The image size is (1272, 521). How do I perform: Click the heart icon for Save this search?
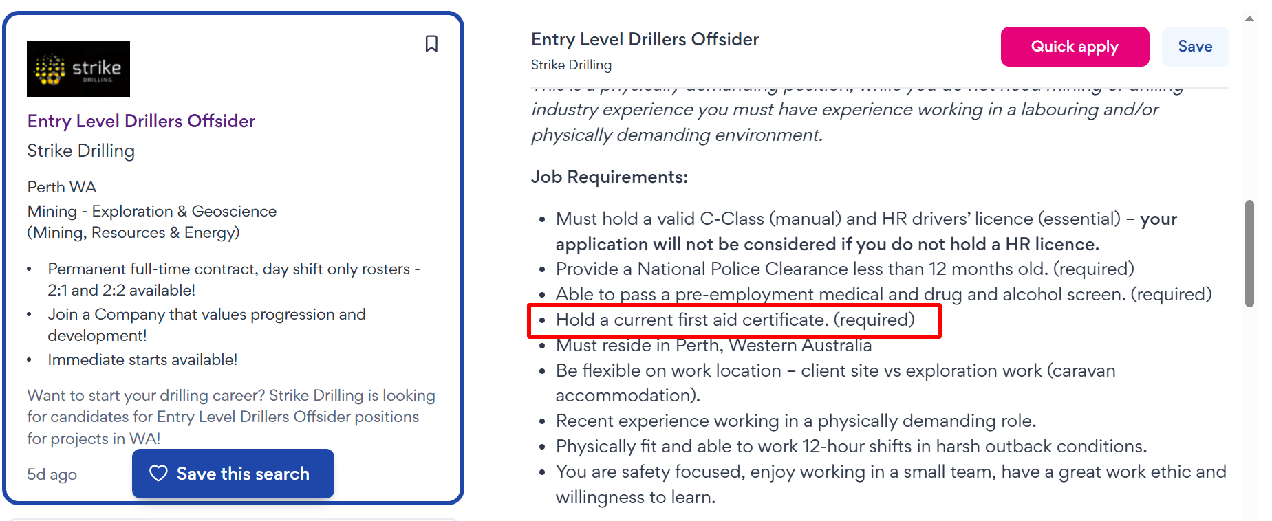pyautogui.click(x=159, y=474)
